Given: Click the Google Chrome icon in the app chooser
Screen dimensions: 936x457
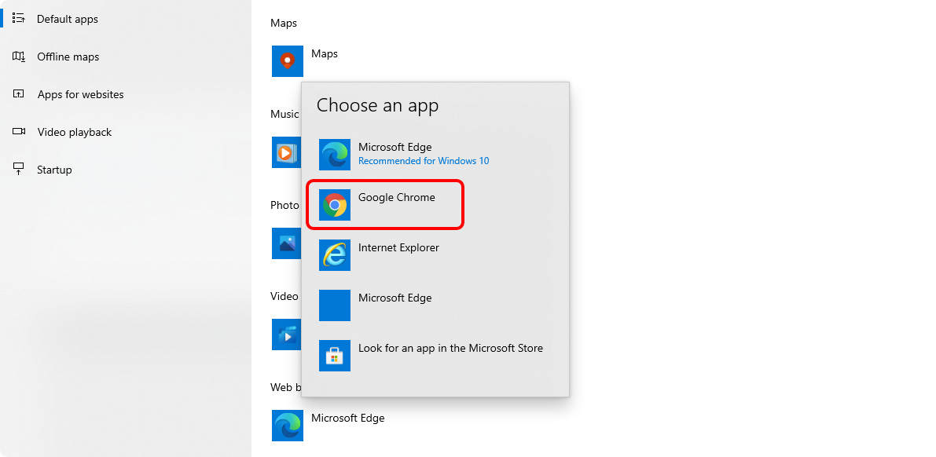Looking at the screenshot, I should 335,205.
